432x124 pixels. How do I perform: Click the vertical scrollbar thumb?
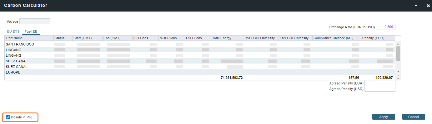pyautogui.click(x=398, y=53)
